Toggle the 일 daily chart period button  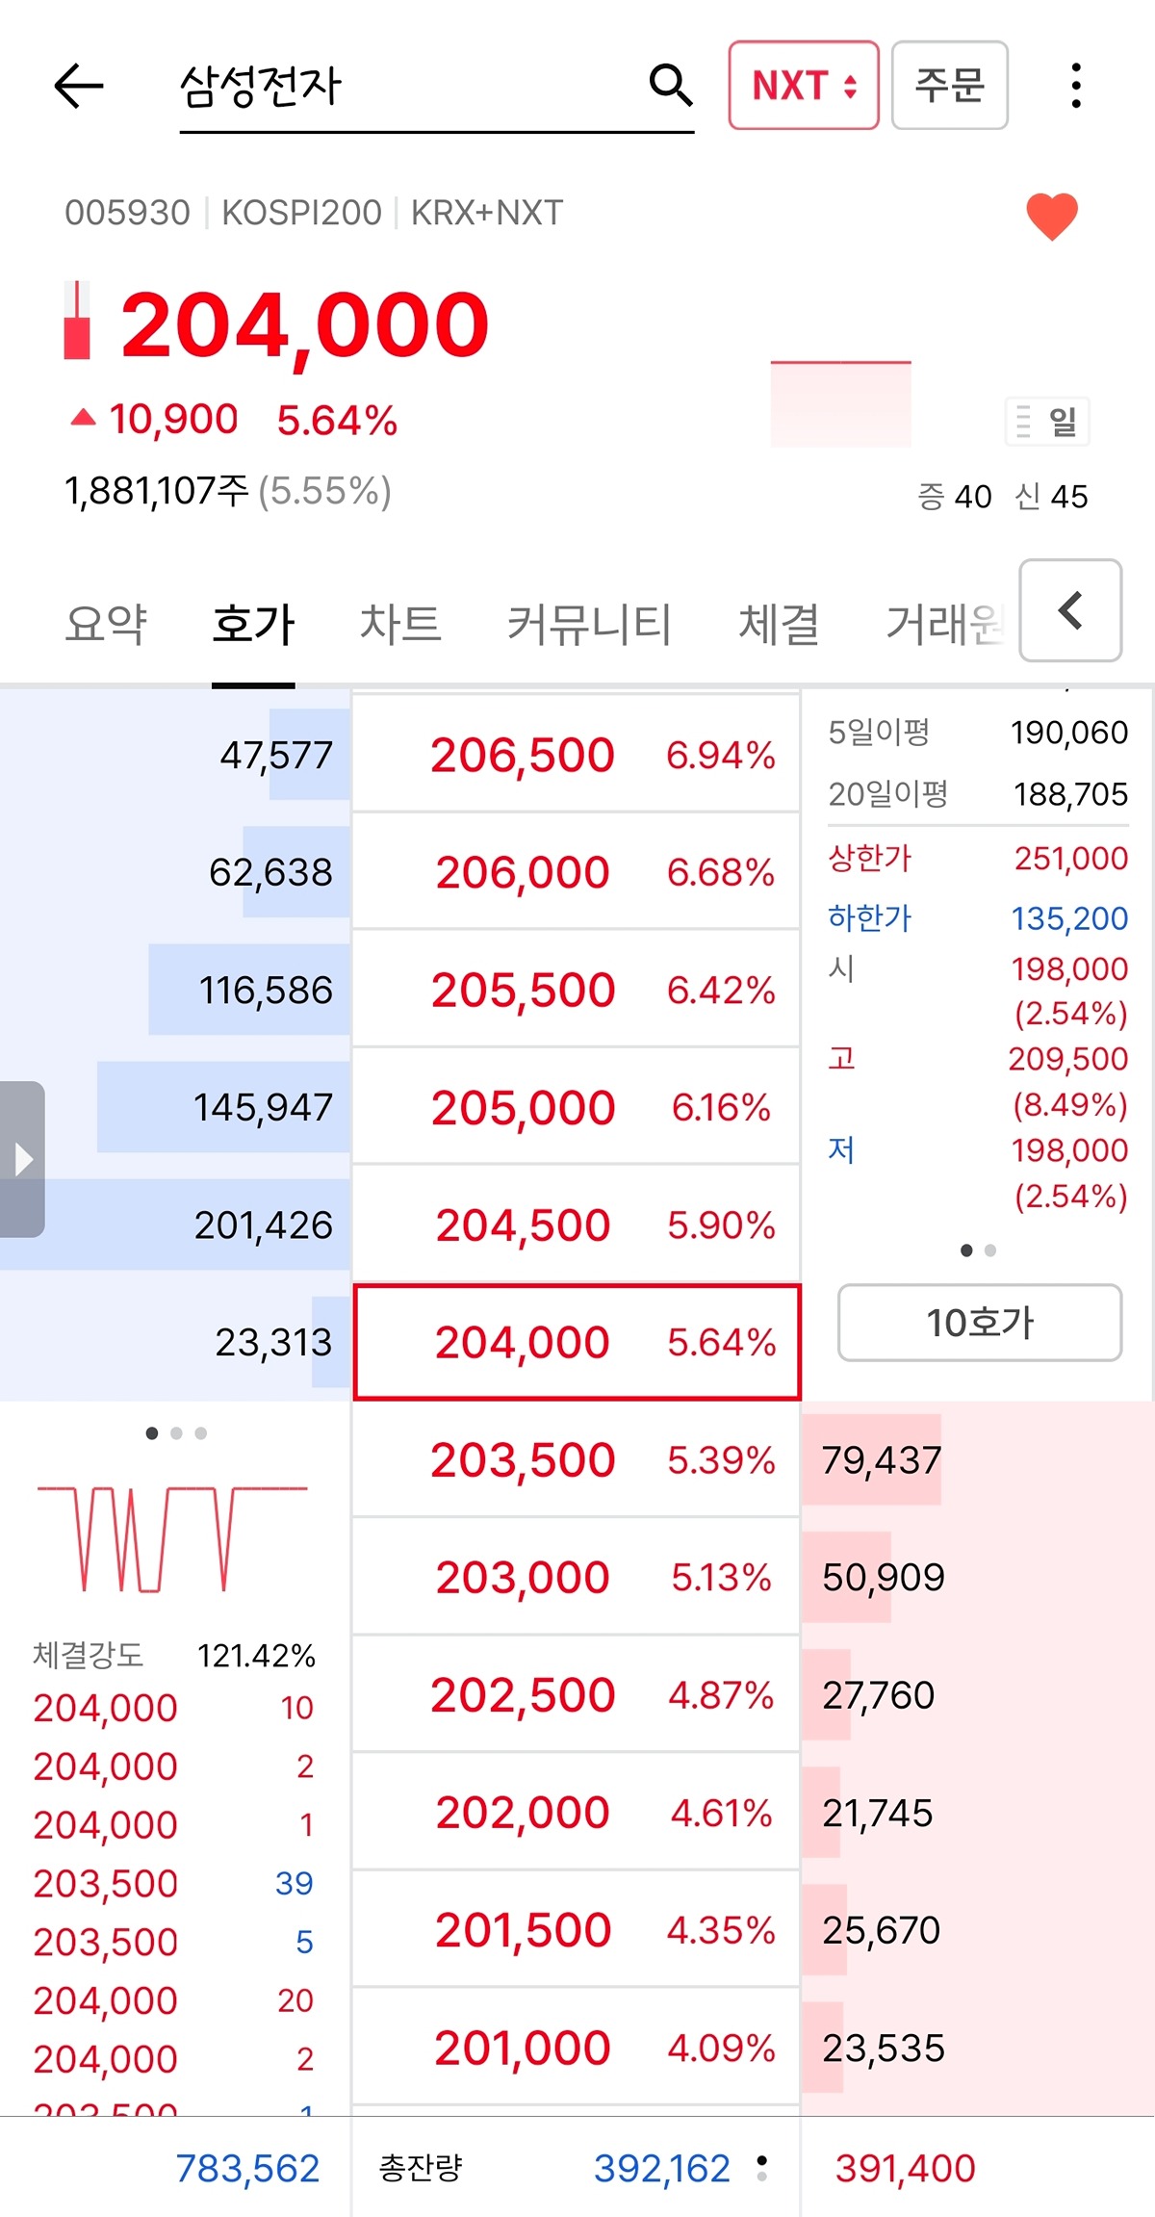click(x=1047, y=421)
